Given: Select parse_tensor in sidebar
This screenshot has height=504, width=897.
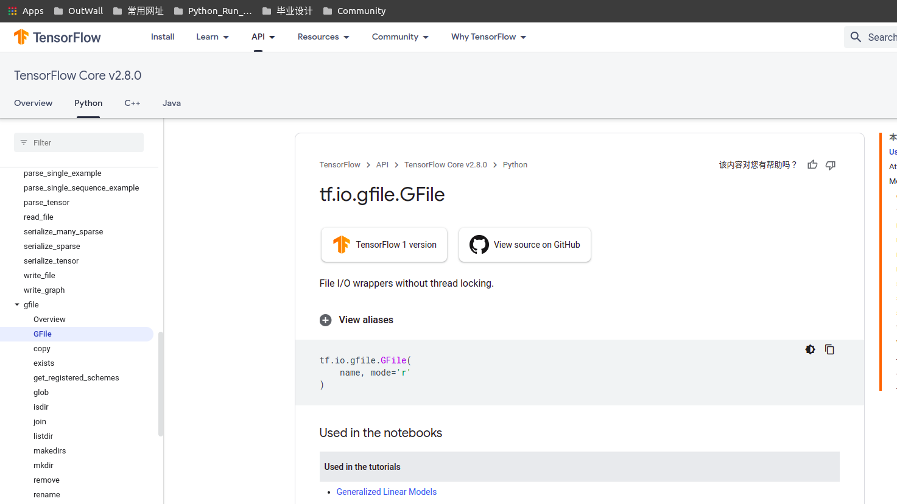Looking at the screenshot, I should (x=46, y=203).
